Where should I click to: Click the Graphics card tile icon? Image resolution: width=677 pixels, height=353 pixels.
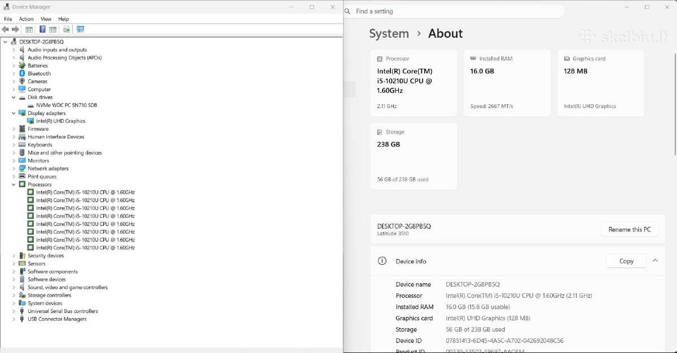click(567, 59)
